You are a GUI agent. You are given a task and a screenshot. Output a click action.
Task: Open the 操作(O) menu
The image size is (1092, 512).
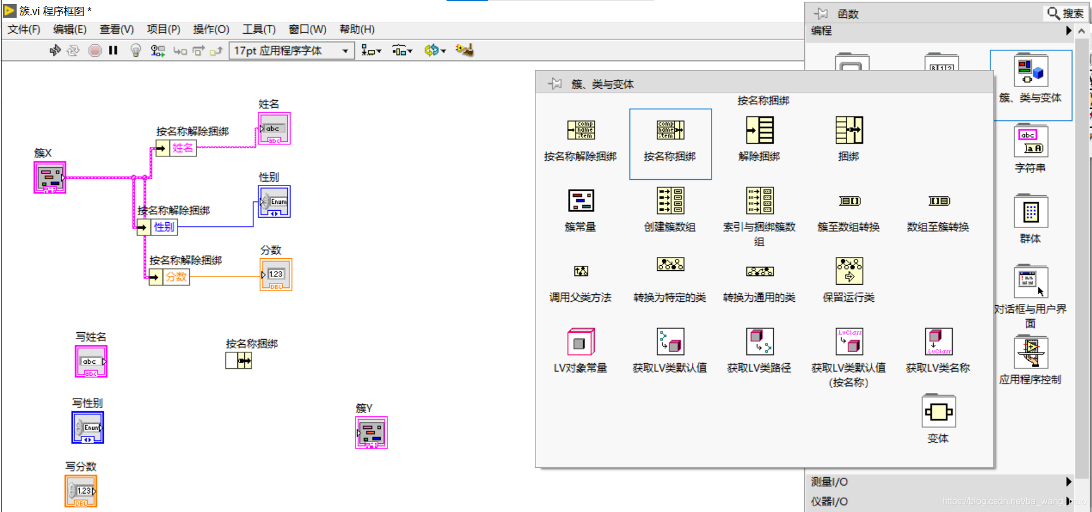coord(211,29)
